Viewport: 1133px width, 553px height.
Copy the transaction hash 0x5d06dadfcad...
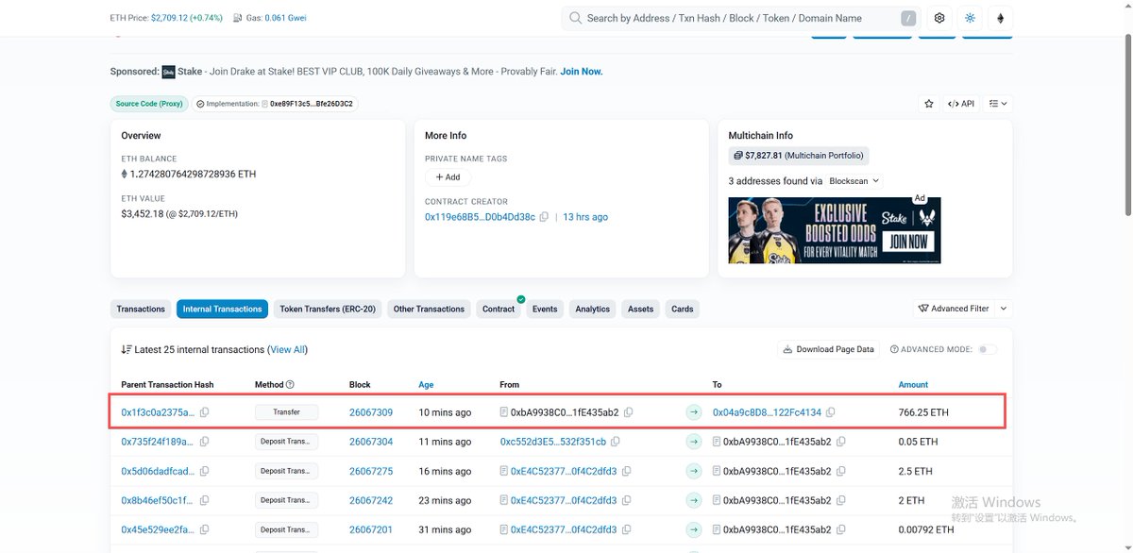(x=204, y=471)
